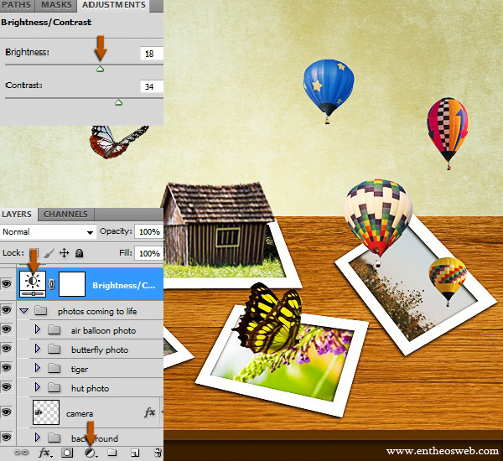Click the folder icon of tiger group
Image resolution: width=503 pixels, height=461 pixels.
click(x=54, y=368)
